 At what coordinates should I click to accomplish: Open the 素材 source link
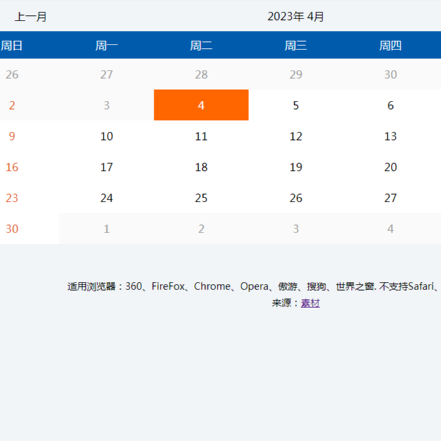click(310, 303)
